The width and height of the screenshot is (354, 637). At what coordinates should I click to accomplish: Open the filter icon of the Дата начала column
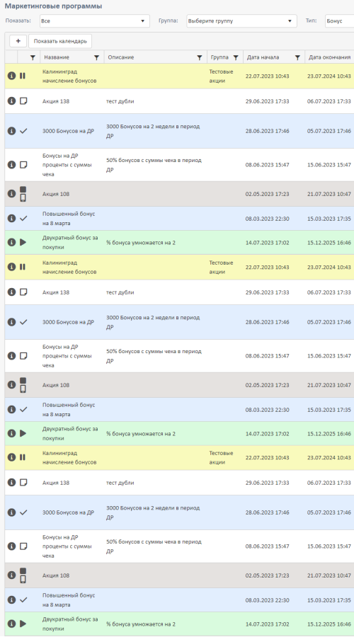pos(297,58)
